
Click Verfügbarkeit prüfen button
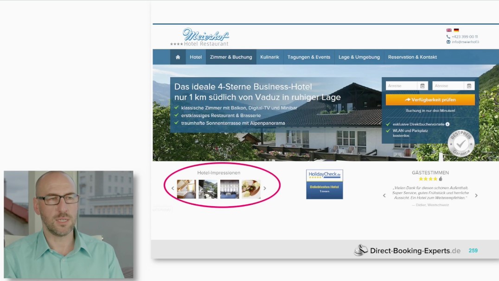point(430,99)
